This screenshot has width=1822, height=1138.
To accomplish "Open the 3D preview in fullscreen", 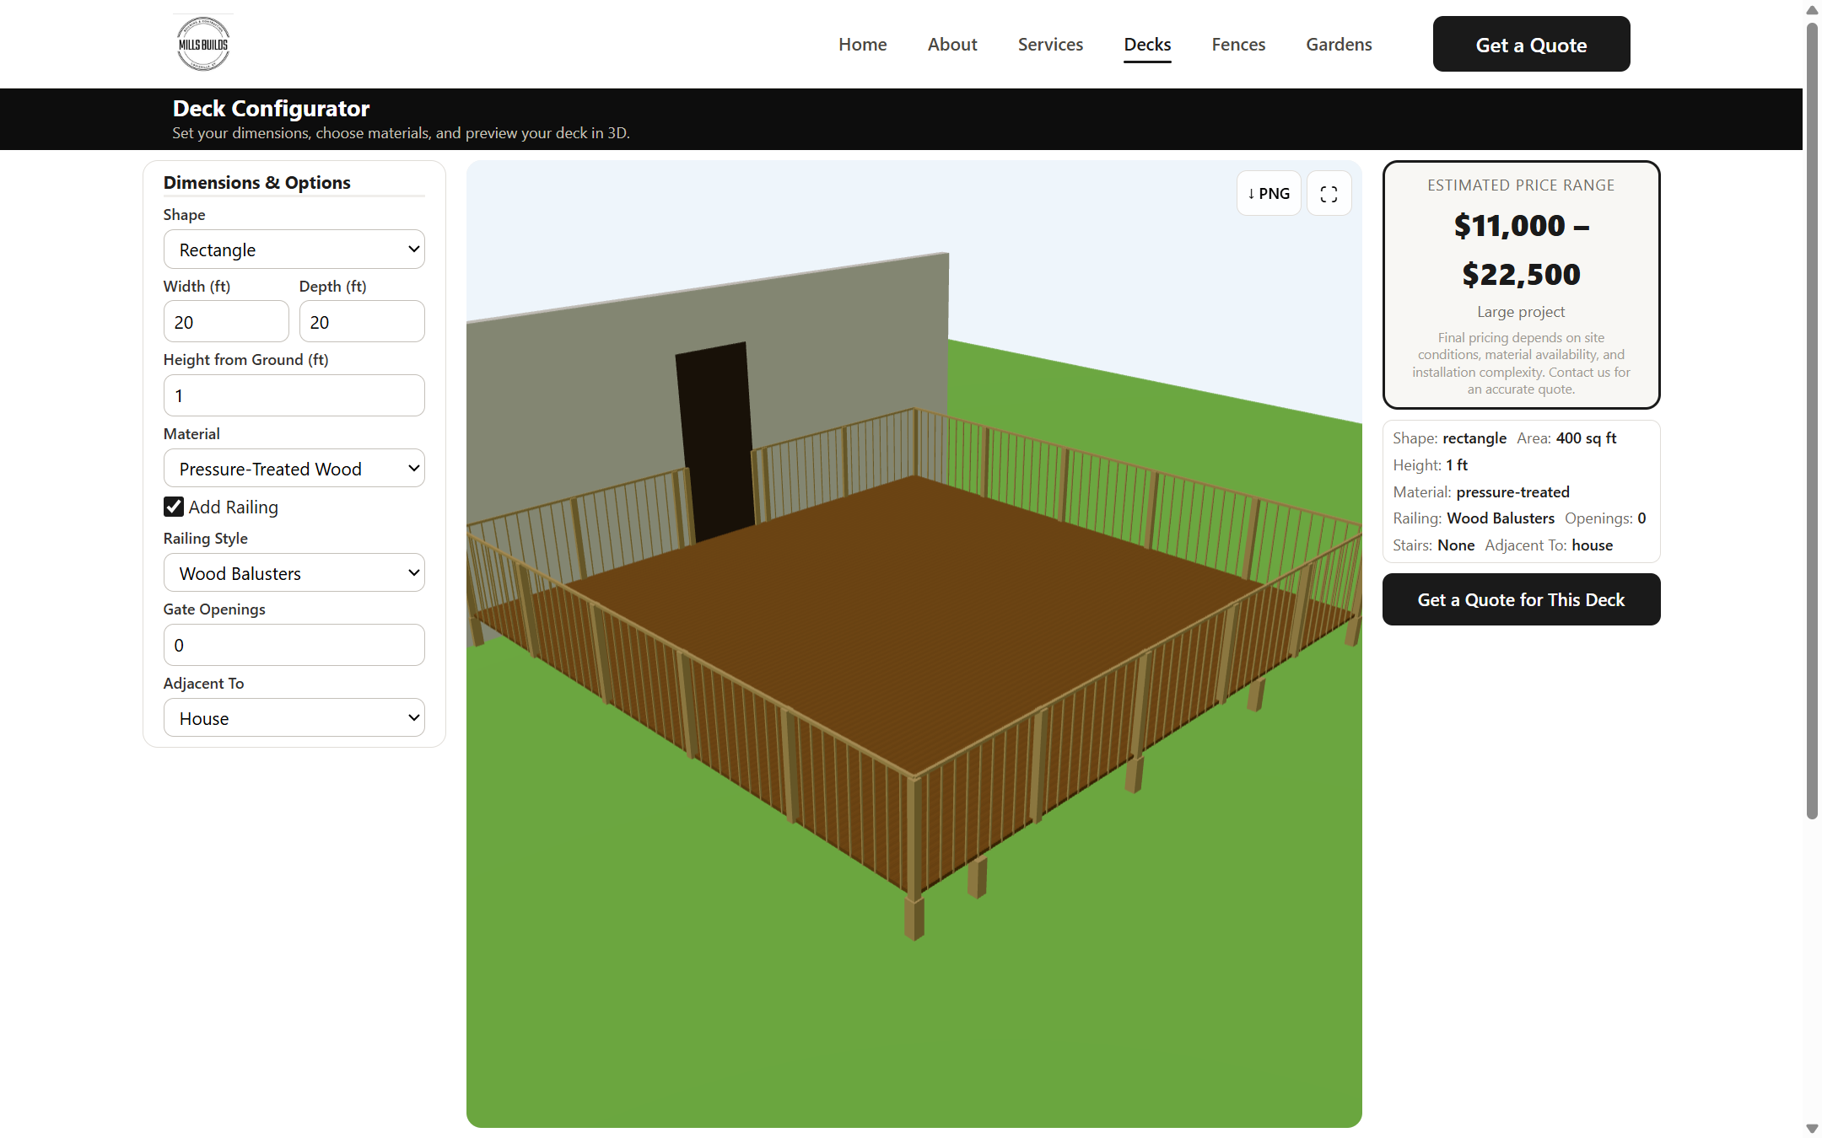I will [x=1329, y=193].
